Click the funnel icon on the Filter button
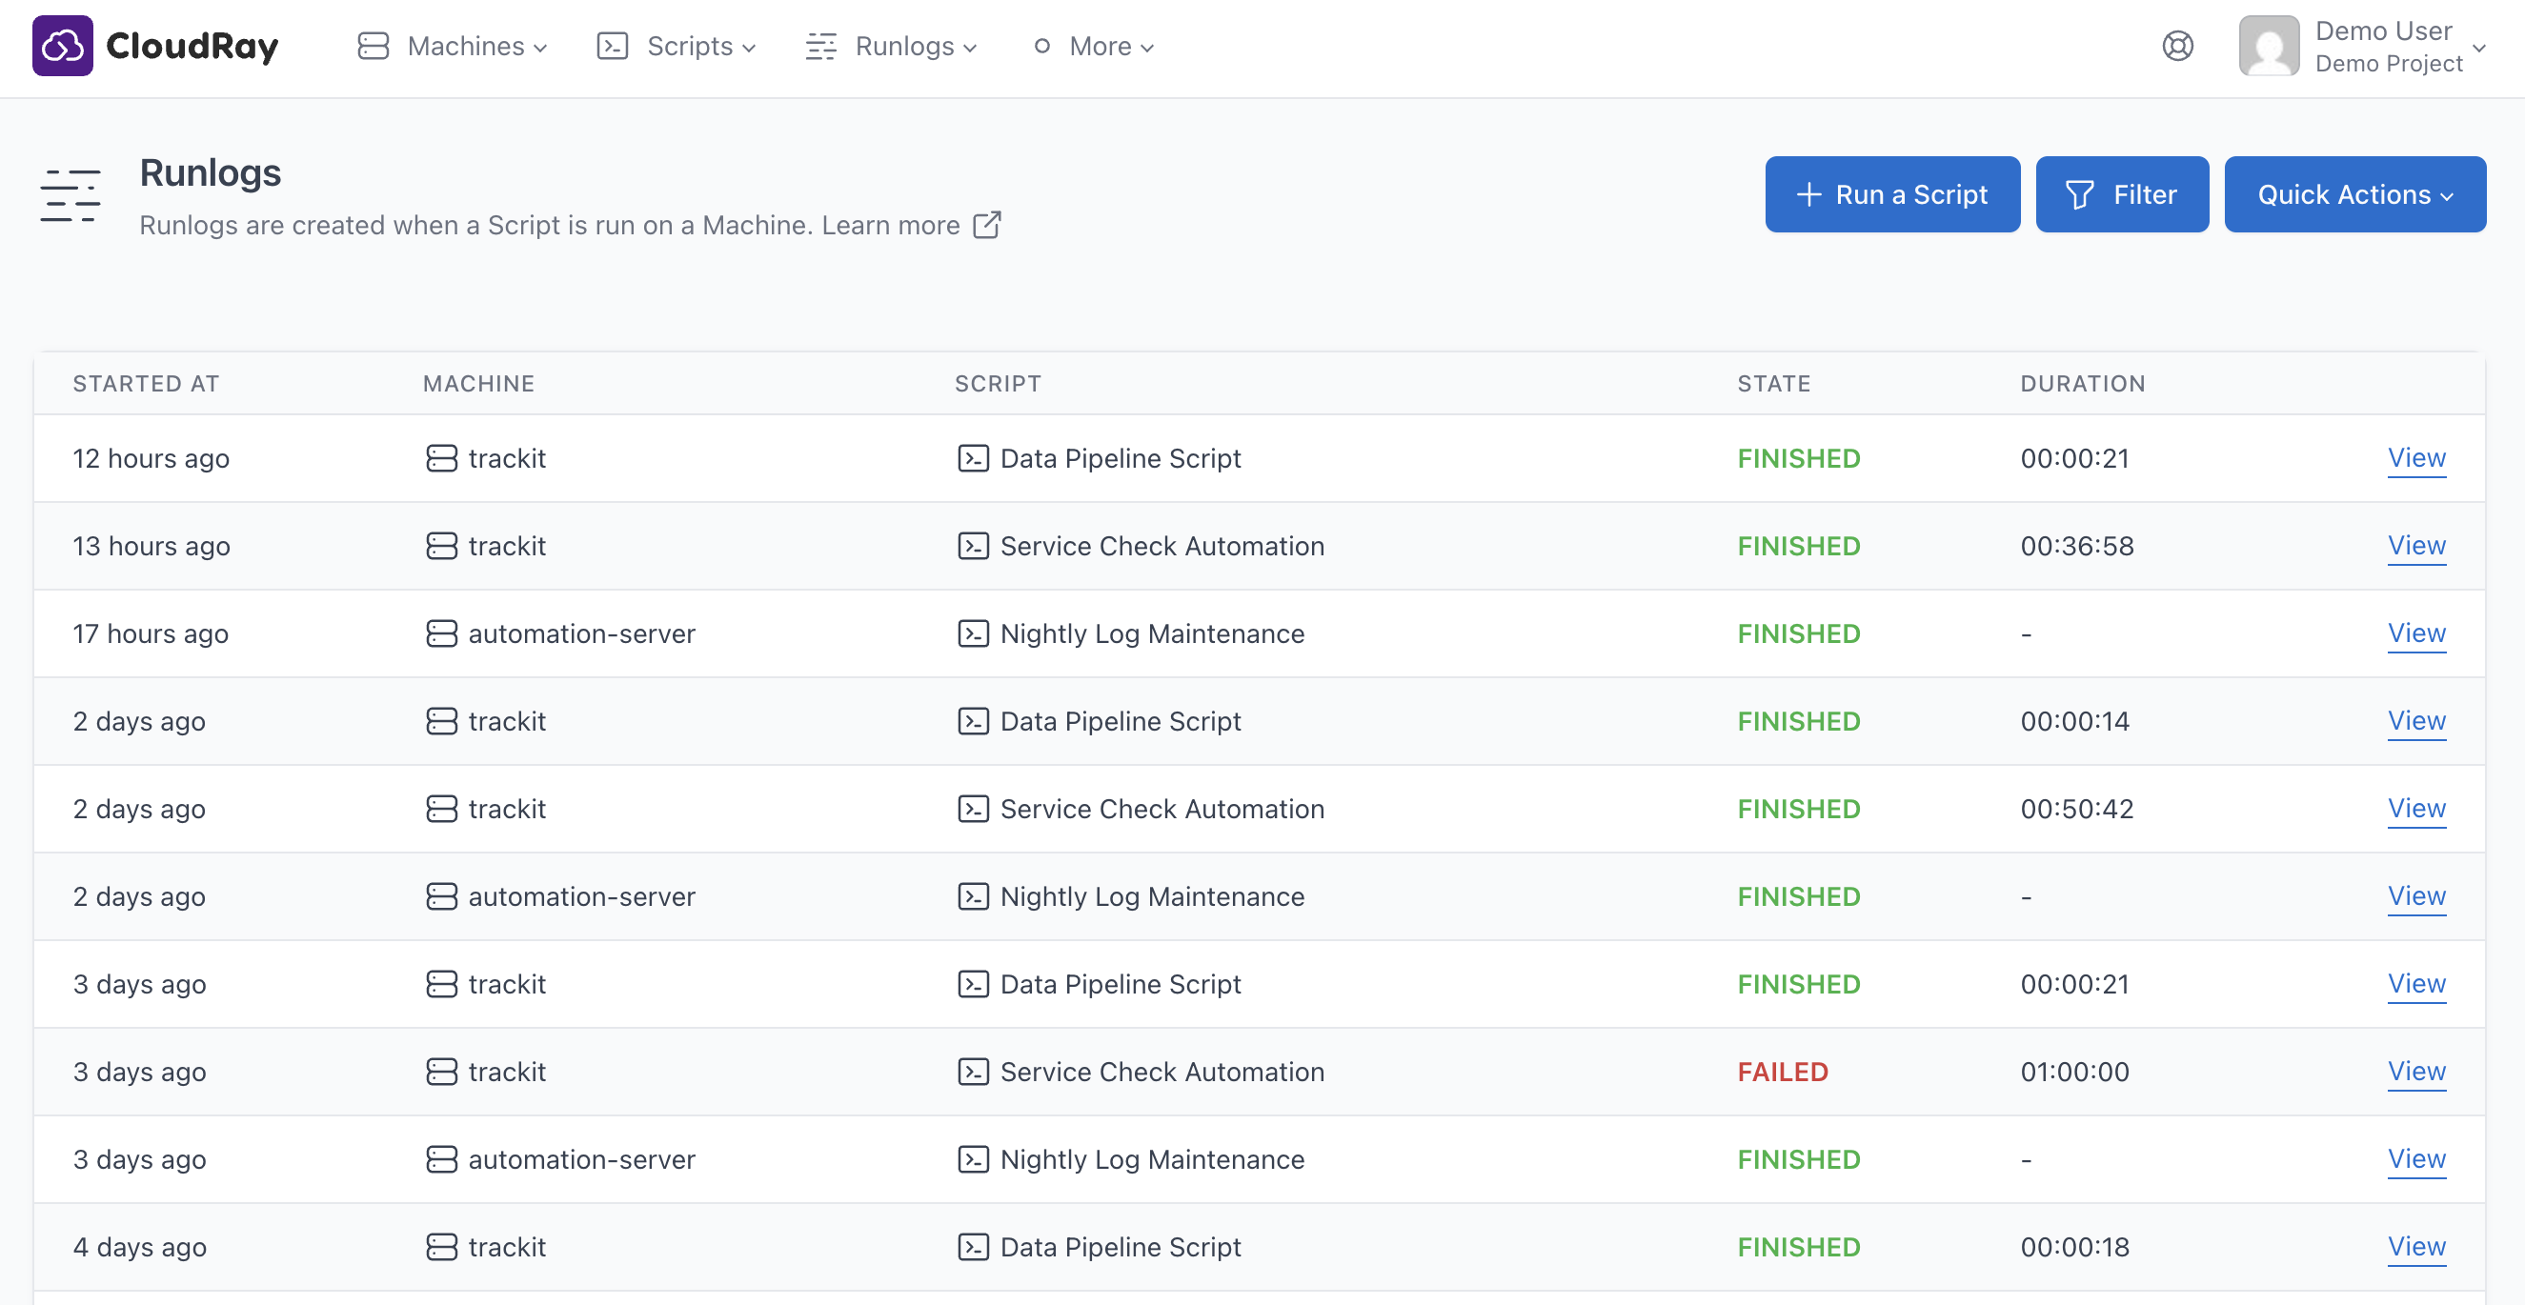The height and width of the screenshot is (1305, 2525). click(x=2079, y=195)
